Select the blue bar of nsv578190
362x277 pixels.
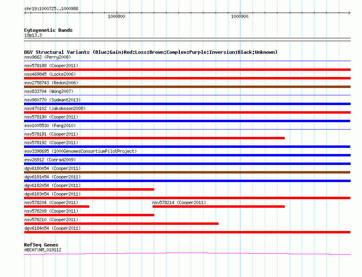[x=187, y=121]
